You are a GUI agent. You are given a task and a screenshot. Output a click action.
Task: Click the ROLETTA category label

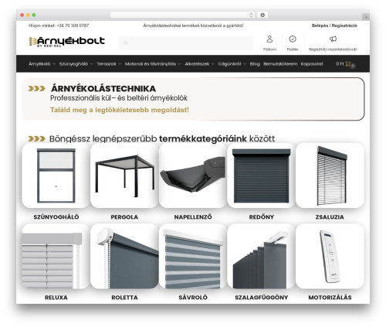point(124,298)
